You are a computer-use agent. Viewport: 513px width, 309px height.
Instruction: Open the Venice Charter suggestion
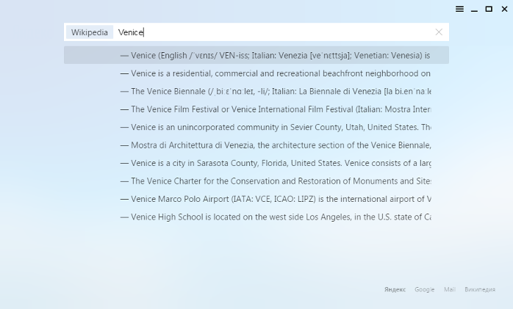coord(256,181)
